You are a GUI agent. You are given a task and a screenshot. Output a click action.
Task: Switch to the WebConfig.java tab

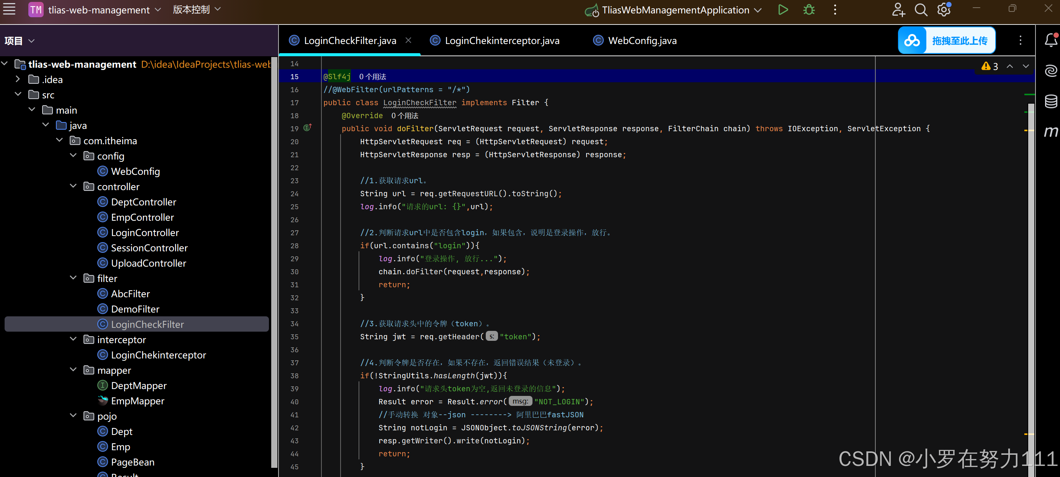[x=642, y=41]
